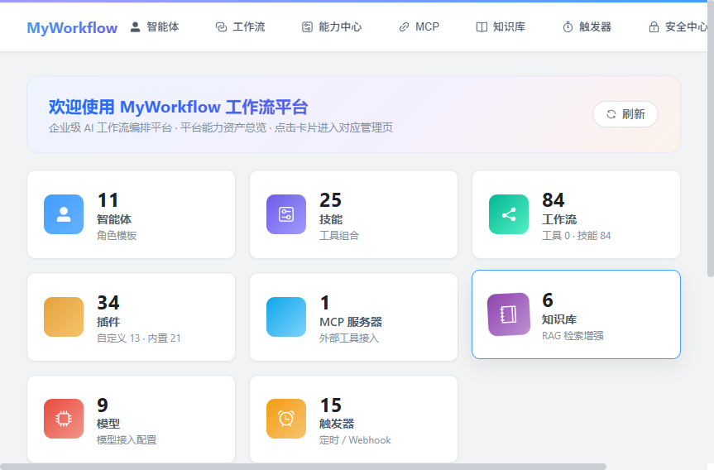Image resolution: width=714 pixels, height=470 pixels.
Task: Click the welcome heading 欢迎使用 MyWorkflow 工作流平台
Action: tap(179, 108)
